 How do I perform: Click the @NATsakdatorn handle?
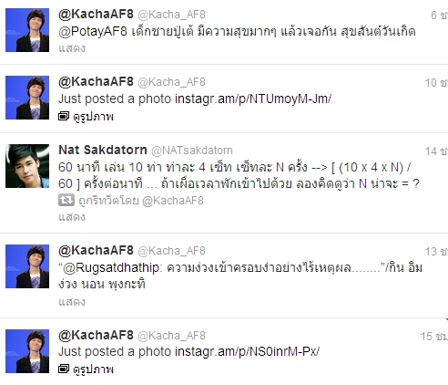192,151
